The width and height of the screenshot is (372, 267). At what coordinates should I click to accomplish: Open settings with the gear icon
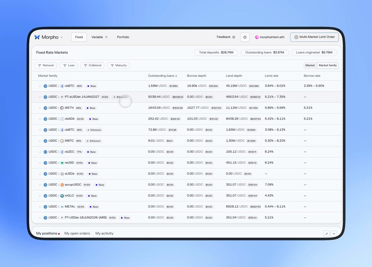point(245,37)
